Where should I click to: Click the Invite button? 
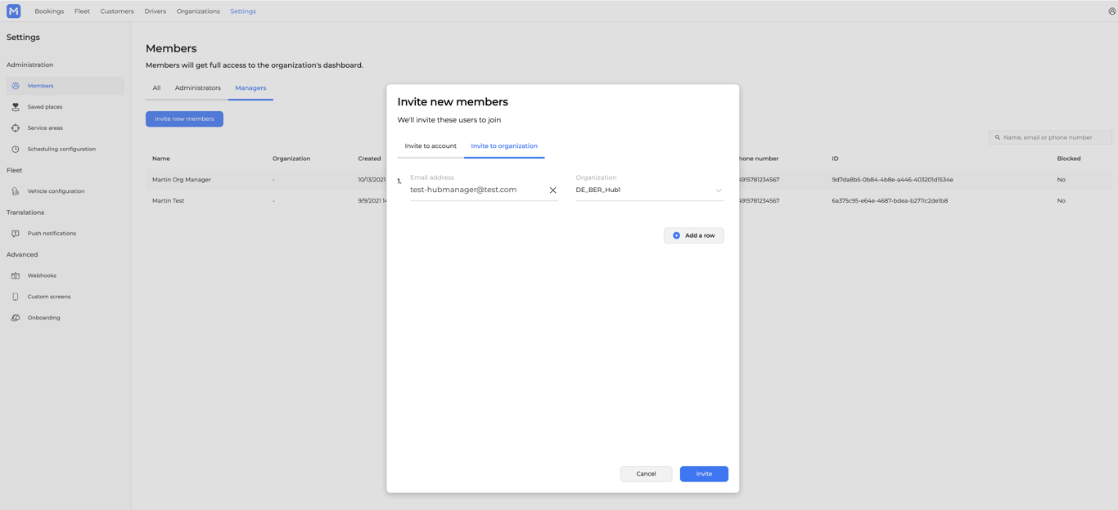point(704,474)
